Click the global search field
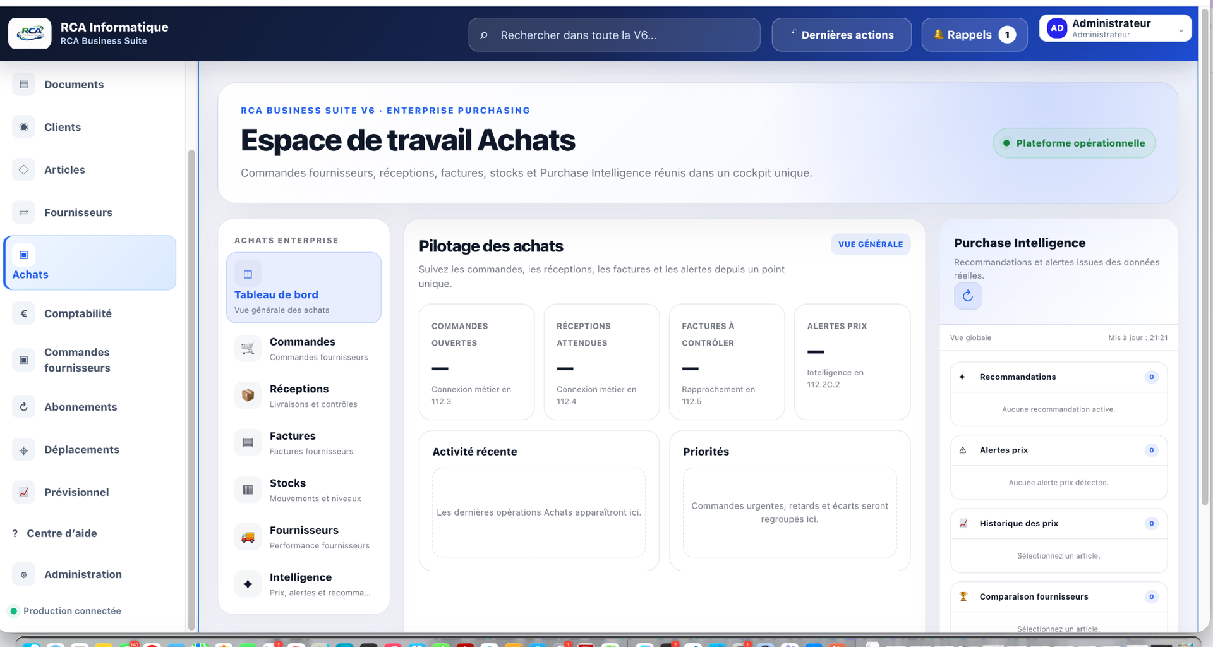This screenshot has height=647, width=1213. (614, 35)
